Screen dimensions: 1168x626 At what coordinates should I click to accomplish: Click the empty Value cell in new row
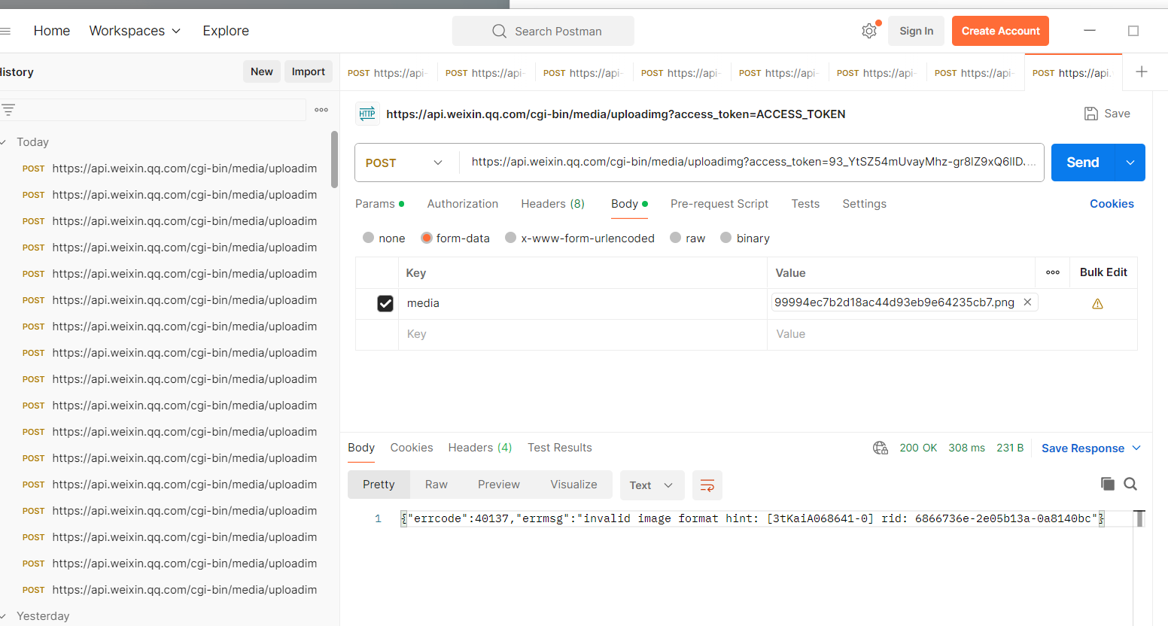(x=952, y=335)
